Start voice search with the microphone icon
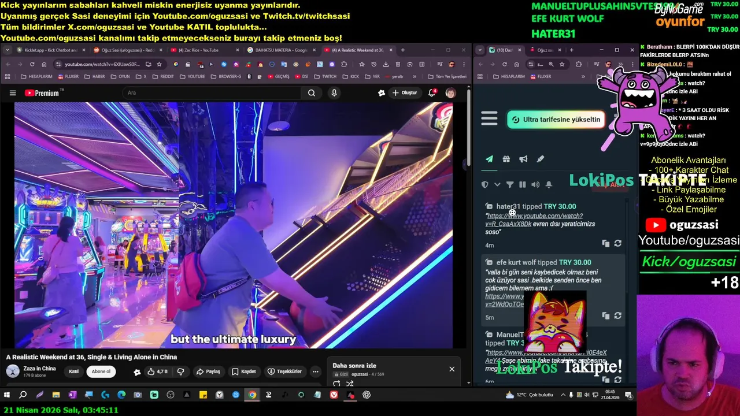This screenshot has height=416, width=740. [x=334, y=93]
